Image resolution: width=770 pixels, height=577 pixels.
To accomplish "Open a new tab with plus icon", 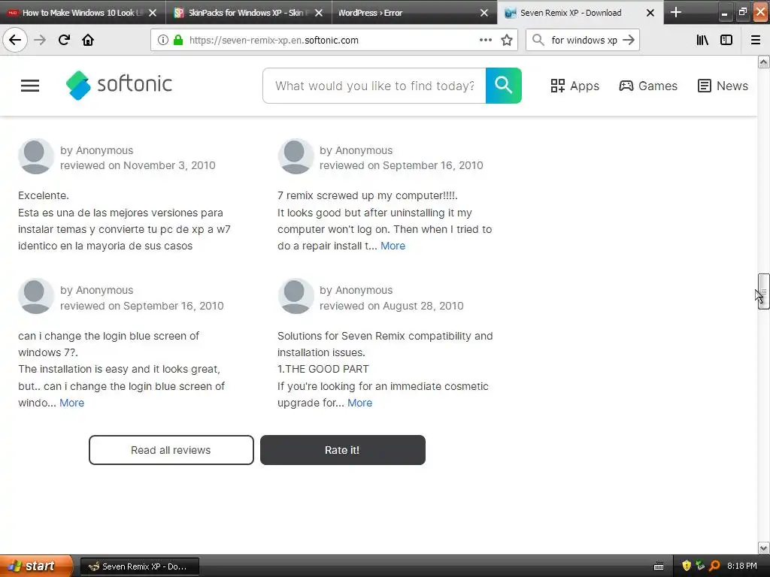I will tap(676, 12).
